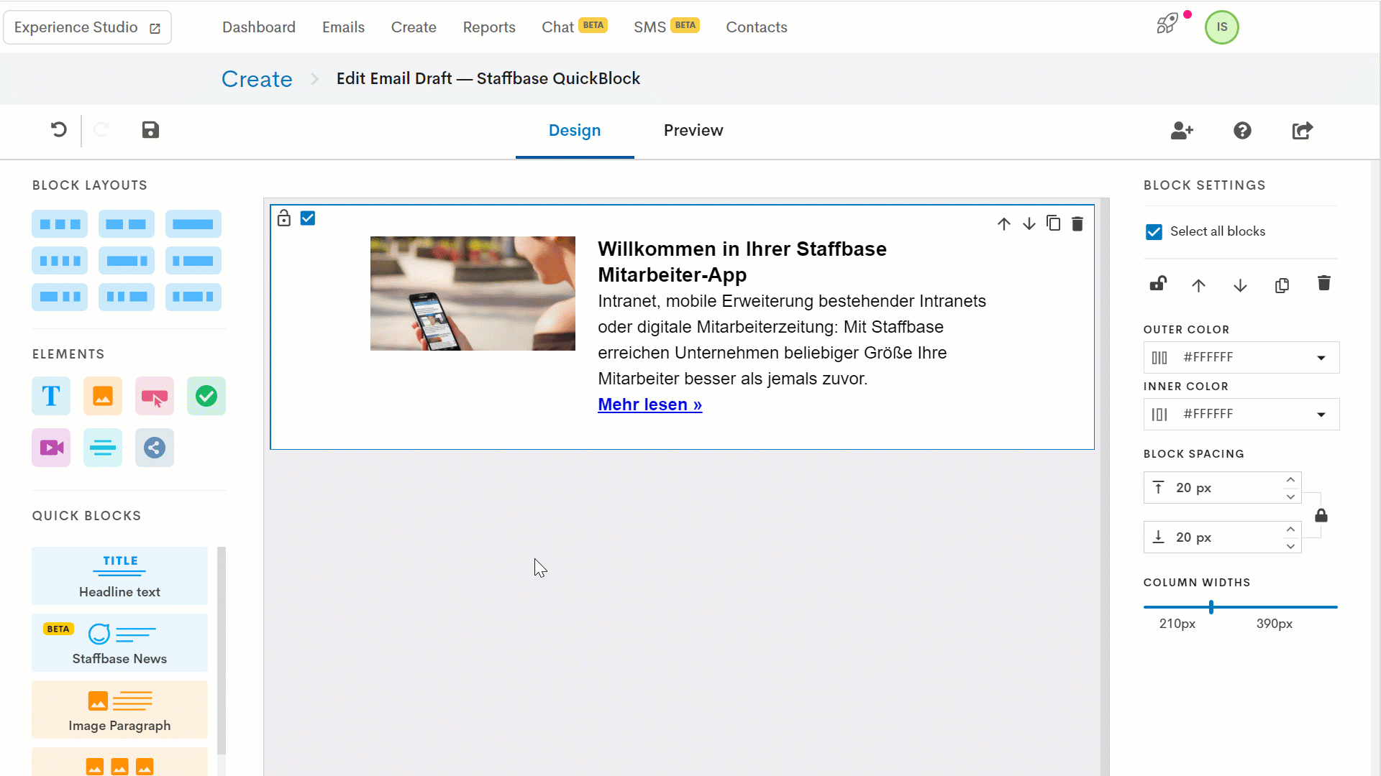Follow the Mehr lesen link
The height and width of the screenshot is (776, 1381).
point(650,405)
